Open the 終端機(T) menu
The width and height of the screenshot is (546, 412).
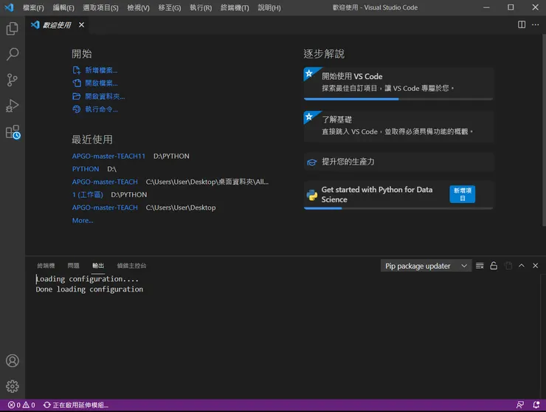(x=235, y=7)
